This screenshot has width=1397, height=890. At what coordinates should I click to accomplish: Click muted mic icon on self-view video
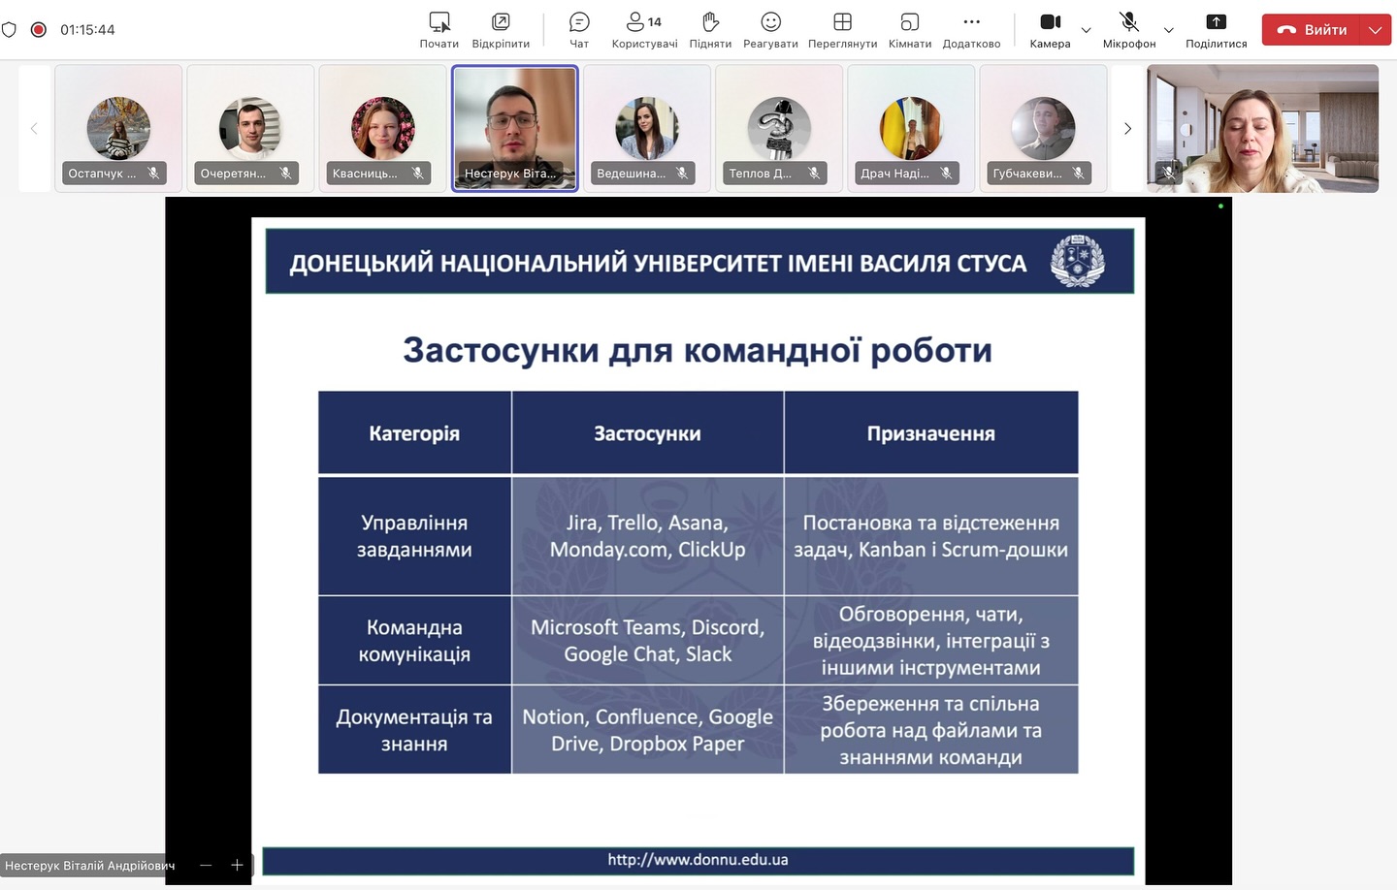coord(1168,173)
